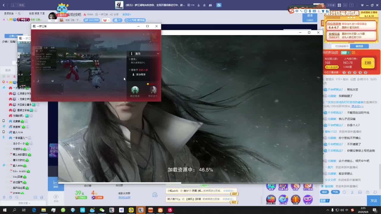381x214 pixels.
Task: Click the 邀请 13865 box
Action: pos(310,18)
